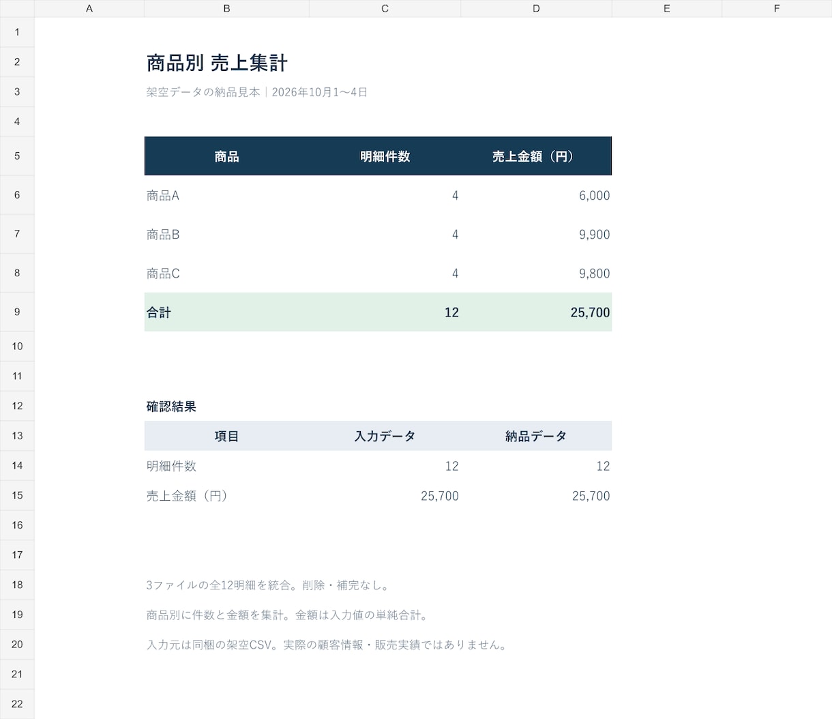This screenshot has height=719, width=832.
Task: Click the 売上金額（円） header cell in row 5
Action: pyautogui.click(x=536, y=156)
